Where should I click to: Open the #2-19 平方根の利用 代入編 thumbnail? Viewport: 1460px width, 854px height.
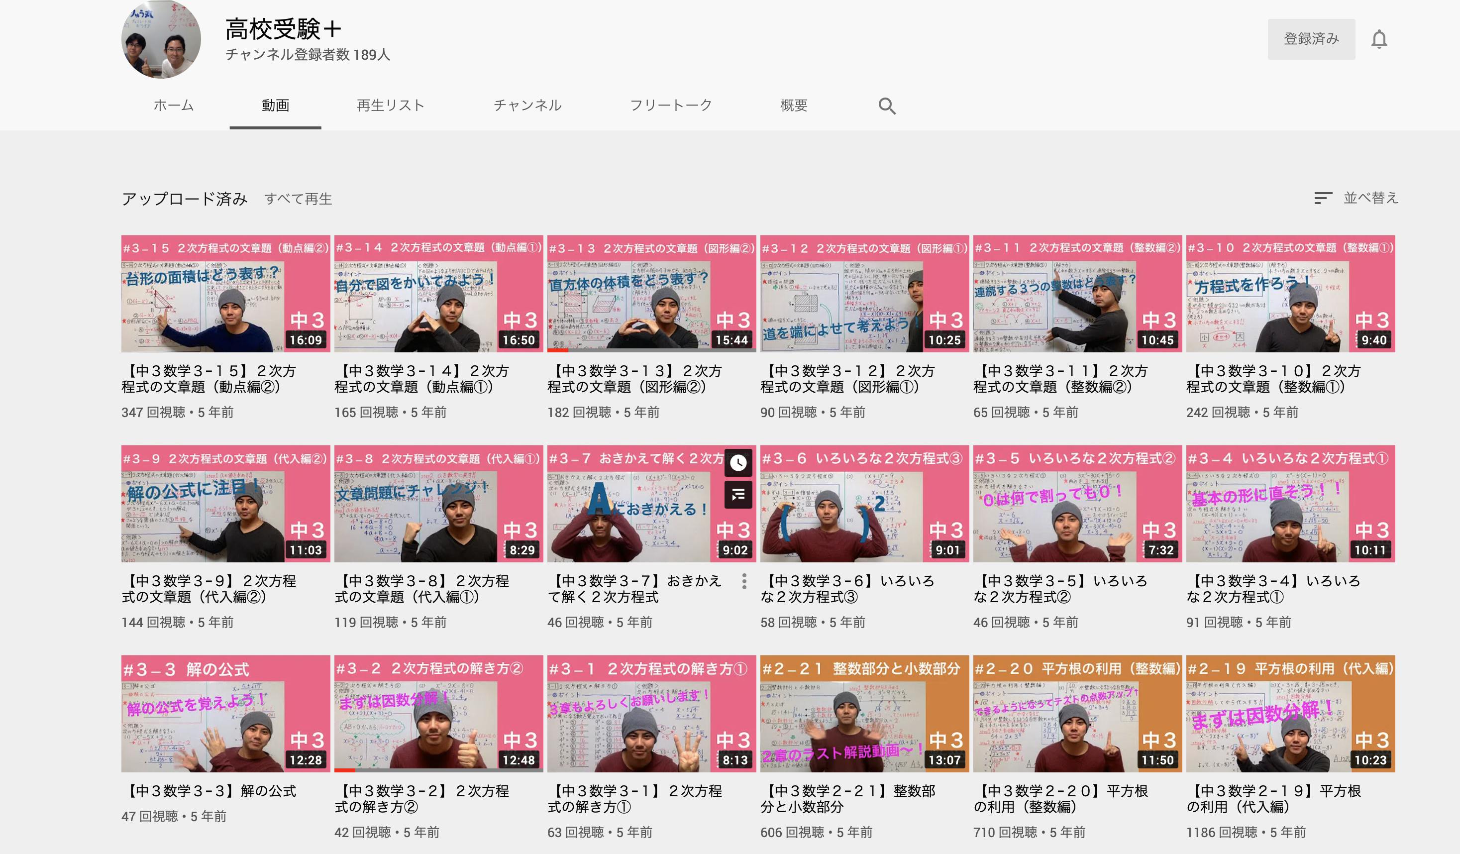tap(1290, 713)
